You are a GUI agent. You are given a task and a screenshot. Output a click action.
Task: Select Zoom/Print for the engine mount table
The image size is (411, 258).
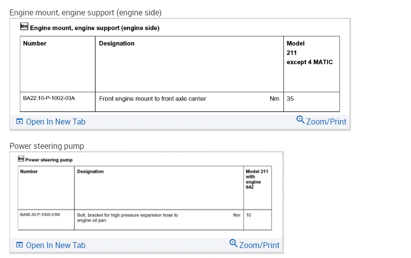click(x=326, y=122)
